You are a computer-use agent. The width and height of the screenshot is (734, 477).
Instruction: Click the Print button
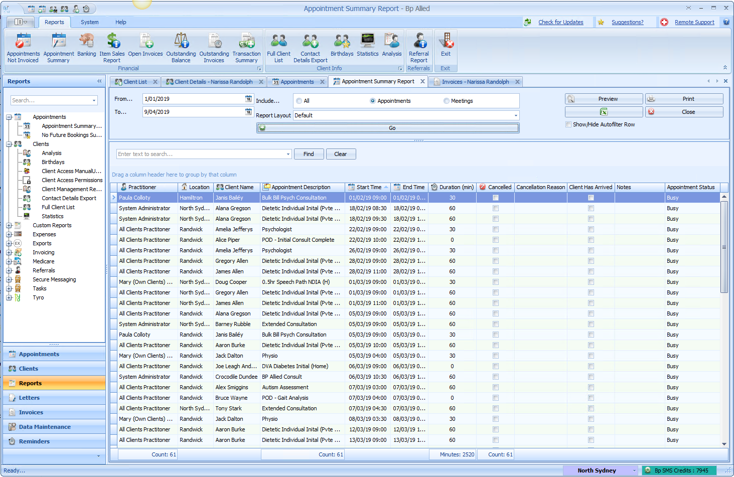click(x=684, y=99)
